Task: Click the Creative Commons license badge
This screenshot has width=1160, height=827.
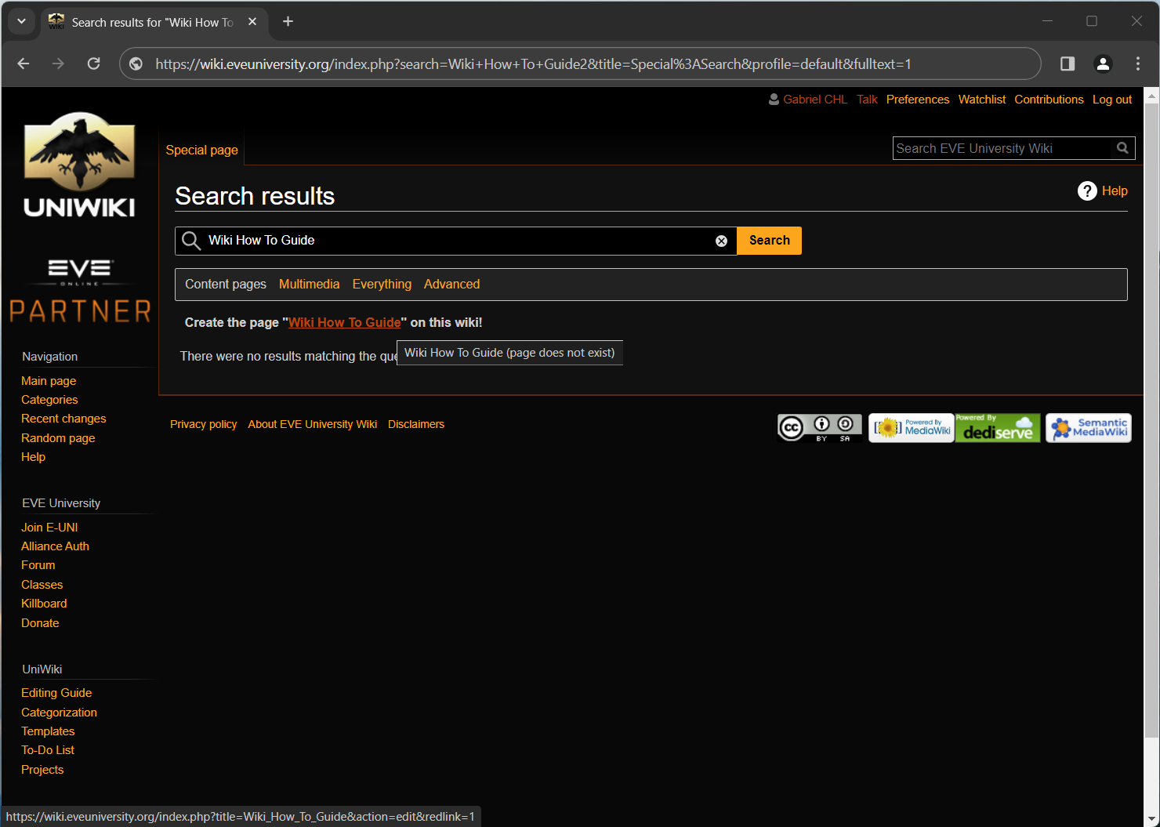Action: 819,428
